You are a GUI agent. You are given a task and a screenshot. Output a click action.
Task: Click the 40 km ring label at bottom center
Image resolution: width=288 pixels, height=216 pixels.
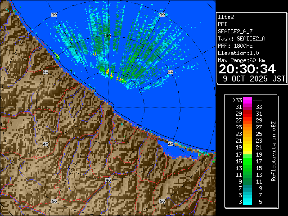pos(108,180)
